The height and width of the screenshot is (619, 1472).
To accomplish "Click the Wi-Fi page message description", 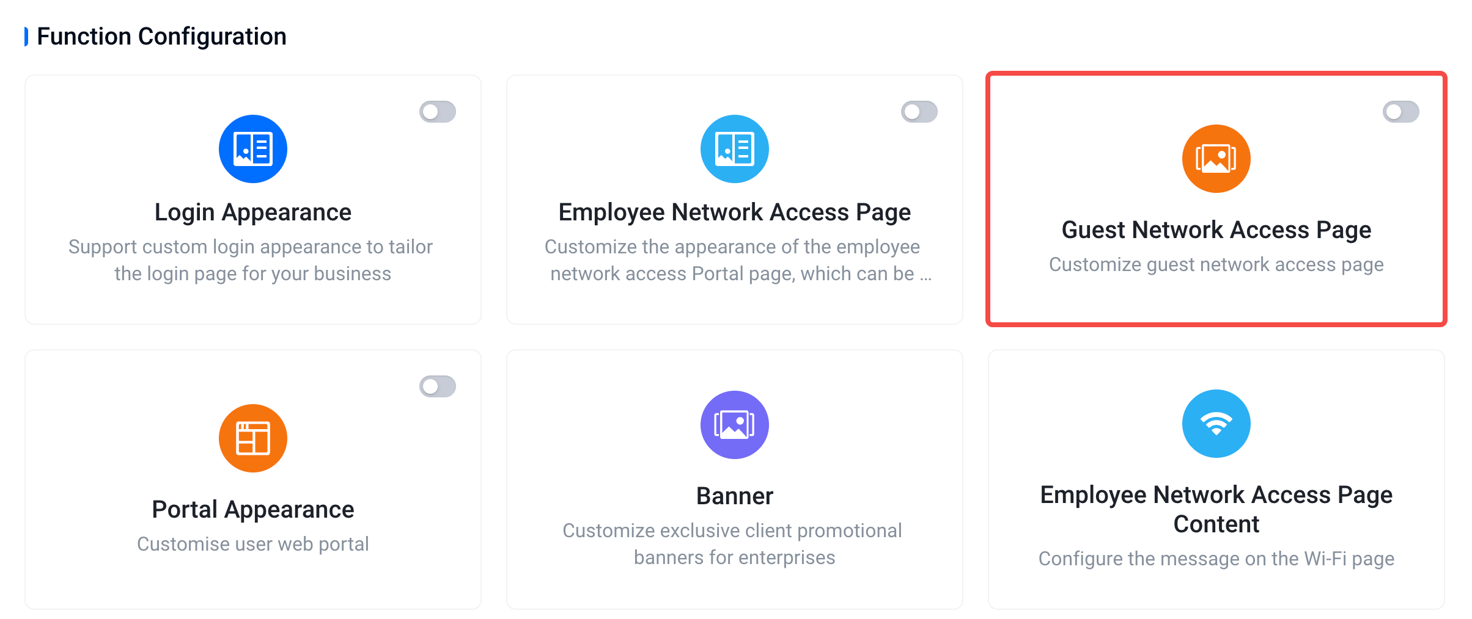I will (x=1216, y=559).
